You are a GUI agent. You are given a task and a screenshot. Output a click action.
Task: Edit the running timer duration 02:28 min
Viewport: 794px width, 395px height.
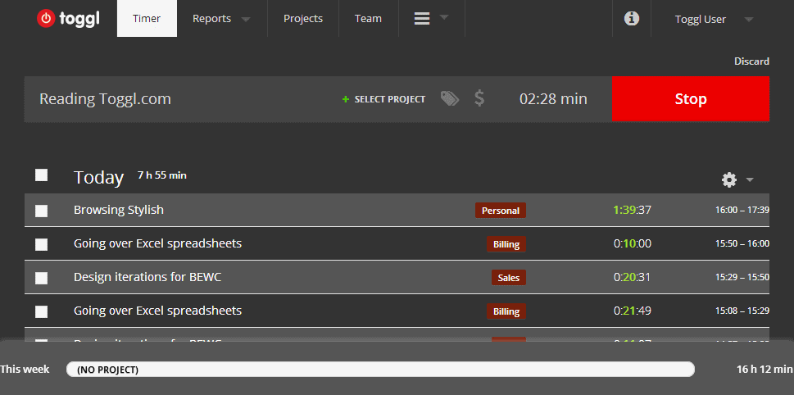click(x=553, y=98)
